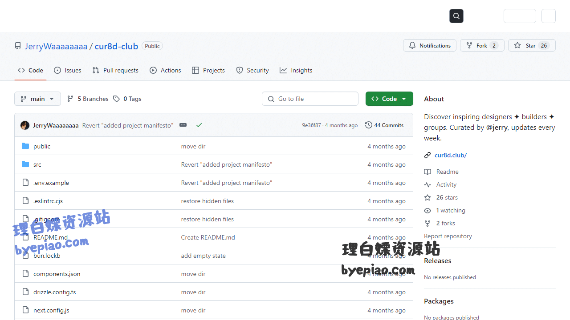Viewport: 570px width, 320px height.
Task: Open the Packages heading link
Action: coord(439,301)
